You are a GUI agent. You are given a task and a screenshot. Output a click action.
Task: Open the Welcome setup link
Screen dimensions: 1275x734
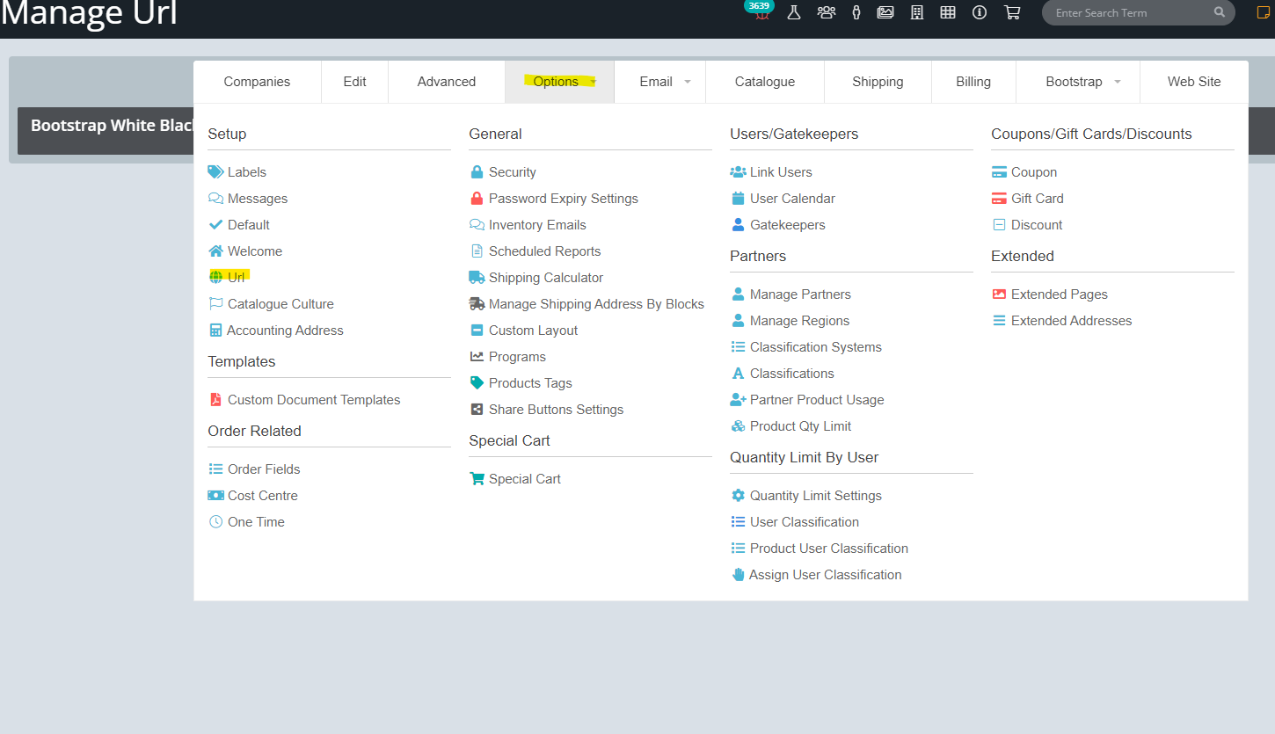click(x=255, y=251)
